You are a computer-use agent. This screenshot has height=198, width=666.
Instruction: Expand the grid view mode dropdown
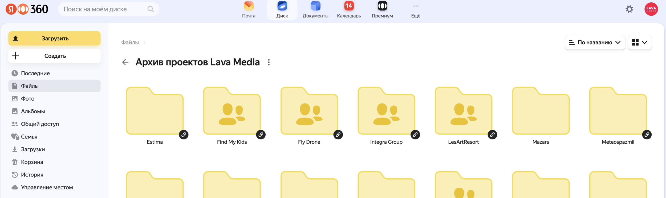point(640,42)
